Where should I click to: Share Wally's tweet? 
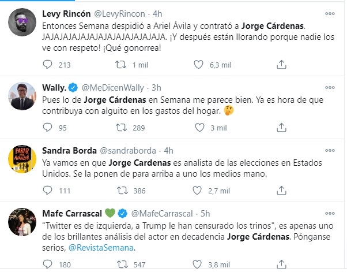(x=281, y=128)
